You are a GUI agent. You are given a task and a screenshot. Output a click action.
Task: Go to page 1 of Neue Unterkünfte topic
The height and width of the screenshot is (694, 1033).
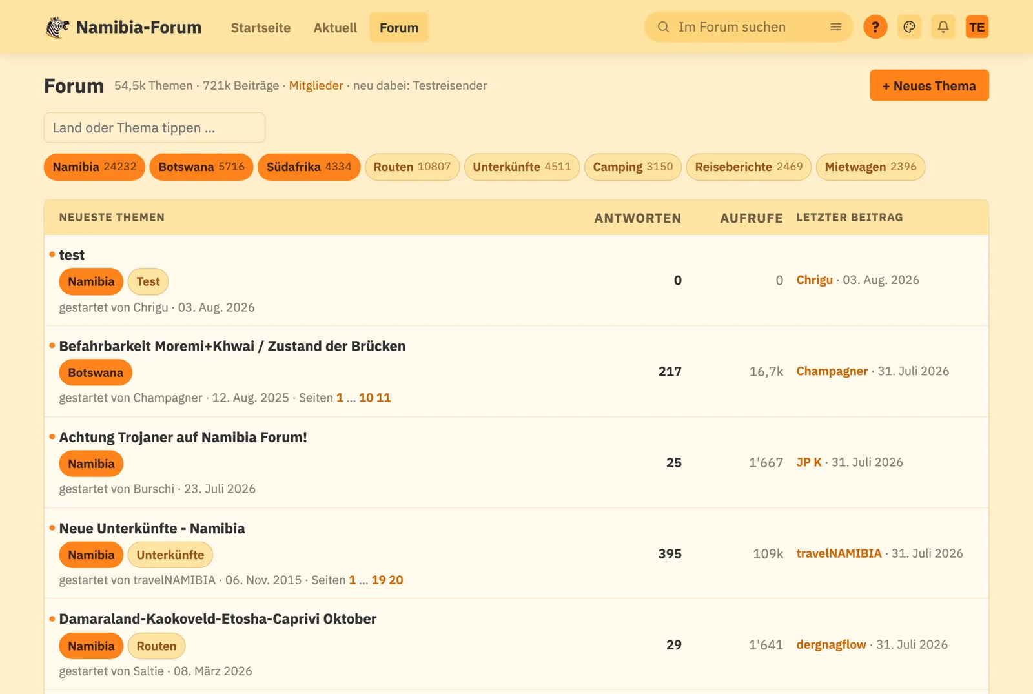pyautogui.click(x=353, y=580)
